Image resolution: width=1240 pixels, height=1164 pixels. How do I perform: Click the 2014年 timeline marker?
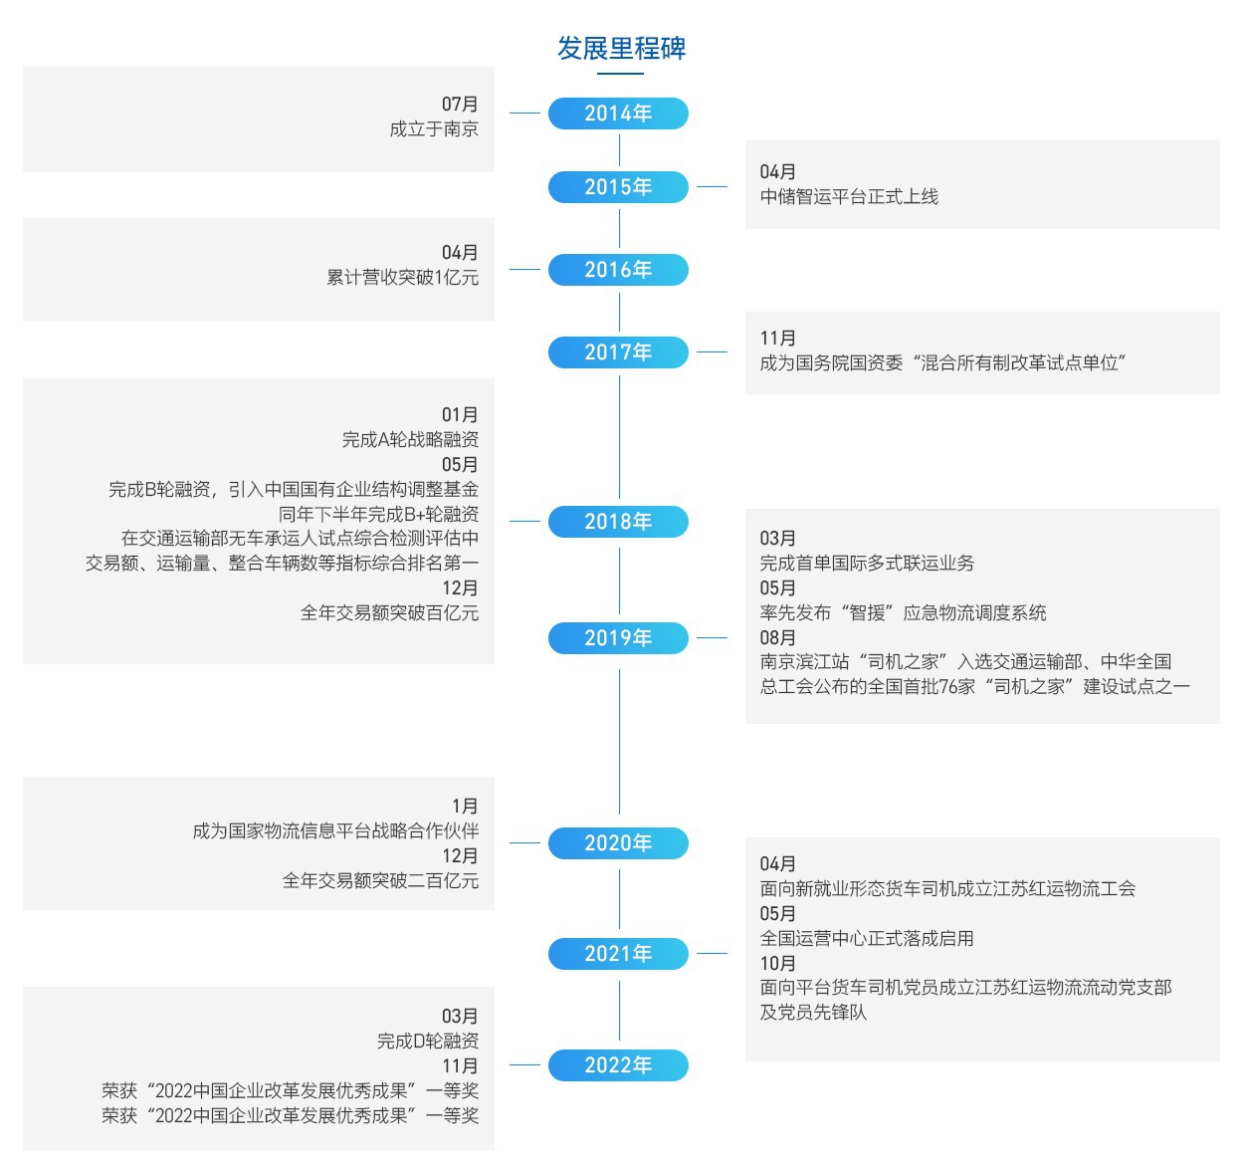pos(618,114)
